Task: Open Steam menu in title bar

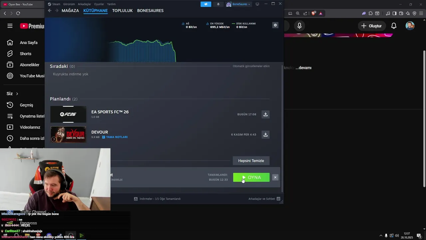Action: tap(54, 4)
